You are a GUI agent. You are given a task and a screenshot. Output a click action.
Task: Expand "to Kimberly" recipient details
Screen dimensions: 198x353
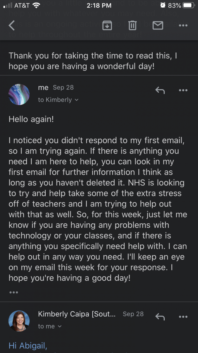tap(58, 100)
